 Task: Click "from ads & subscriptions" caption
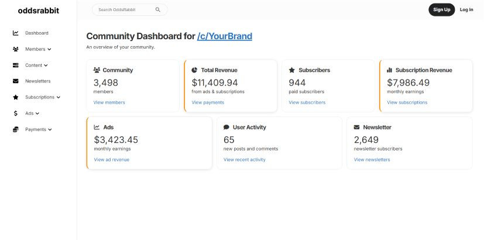(218, 92)
